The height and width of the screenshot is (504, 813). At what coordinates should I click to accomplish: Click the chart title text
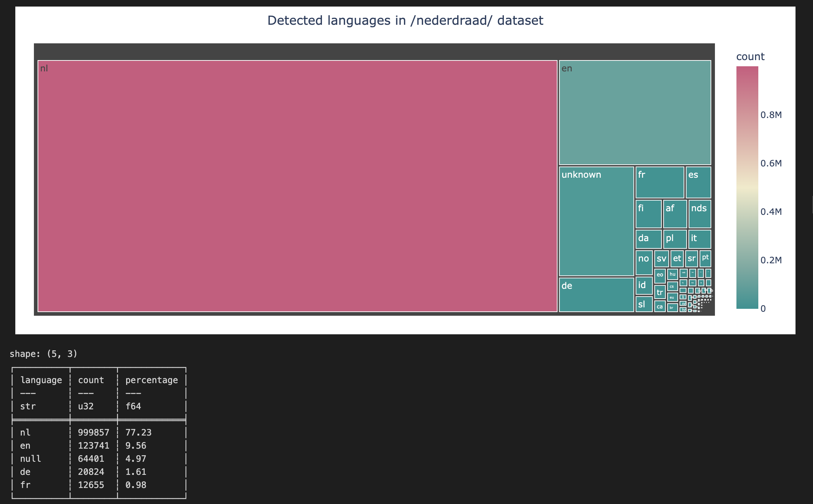[405, 20]
